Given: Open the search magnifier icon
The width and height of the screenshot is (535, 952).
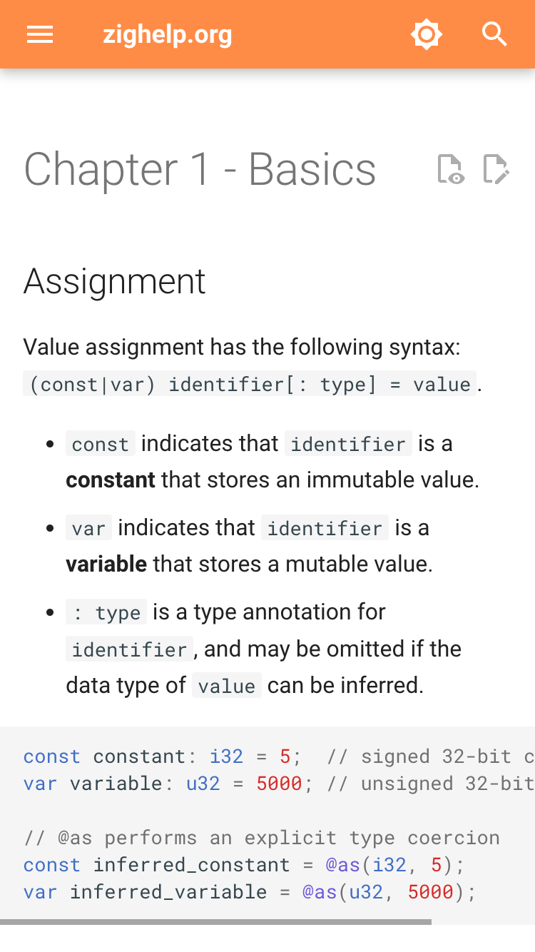Looking at the screenshot, I should pos(494,34).
